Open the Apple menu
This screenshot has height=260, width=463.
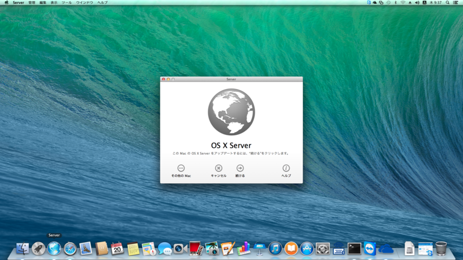[6, 2]
